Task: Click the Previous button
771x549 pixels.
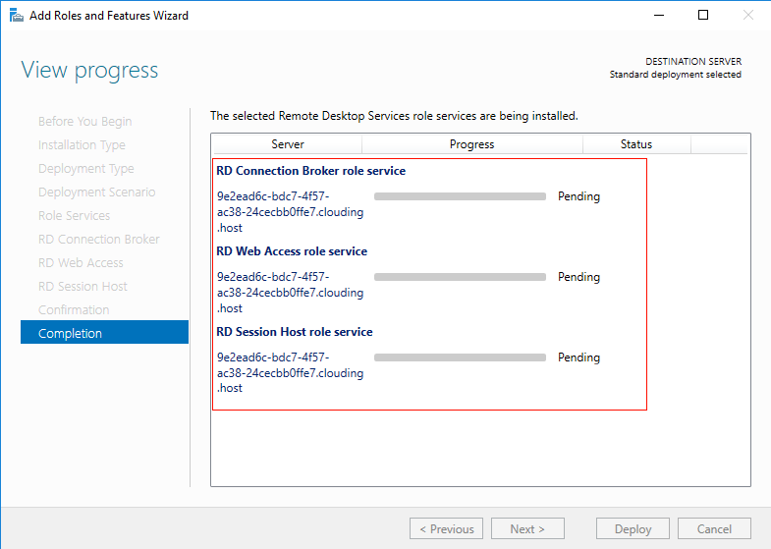Action: 447,528
